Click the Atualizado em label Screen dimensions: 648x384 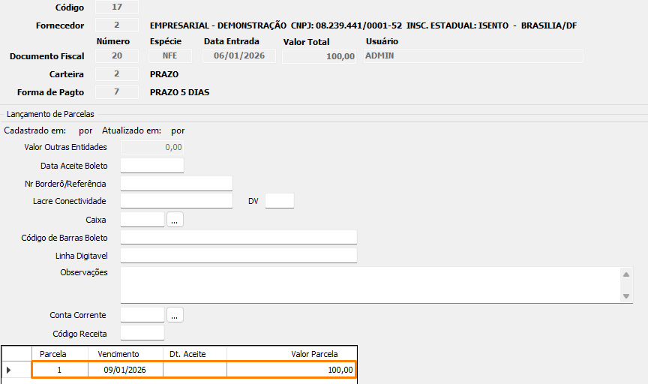131,130
